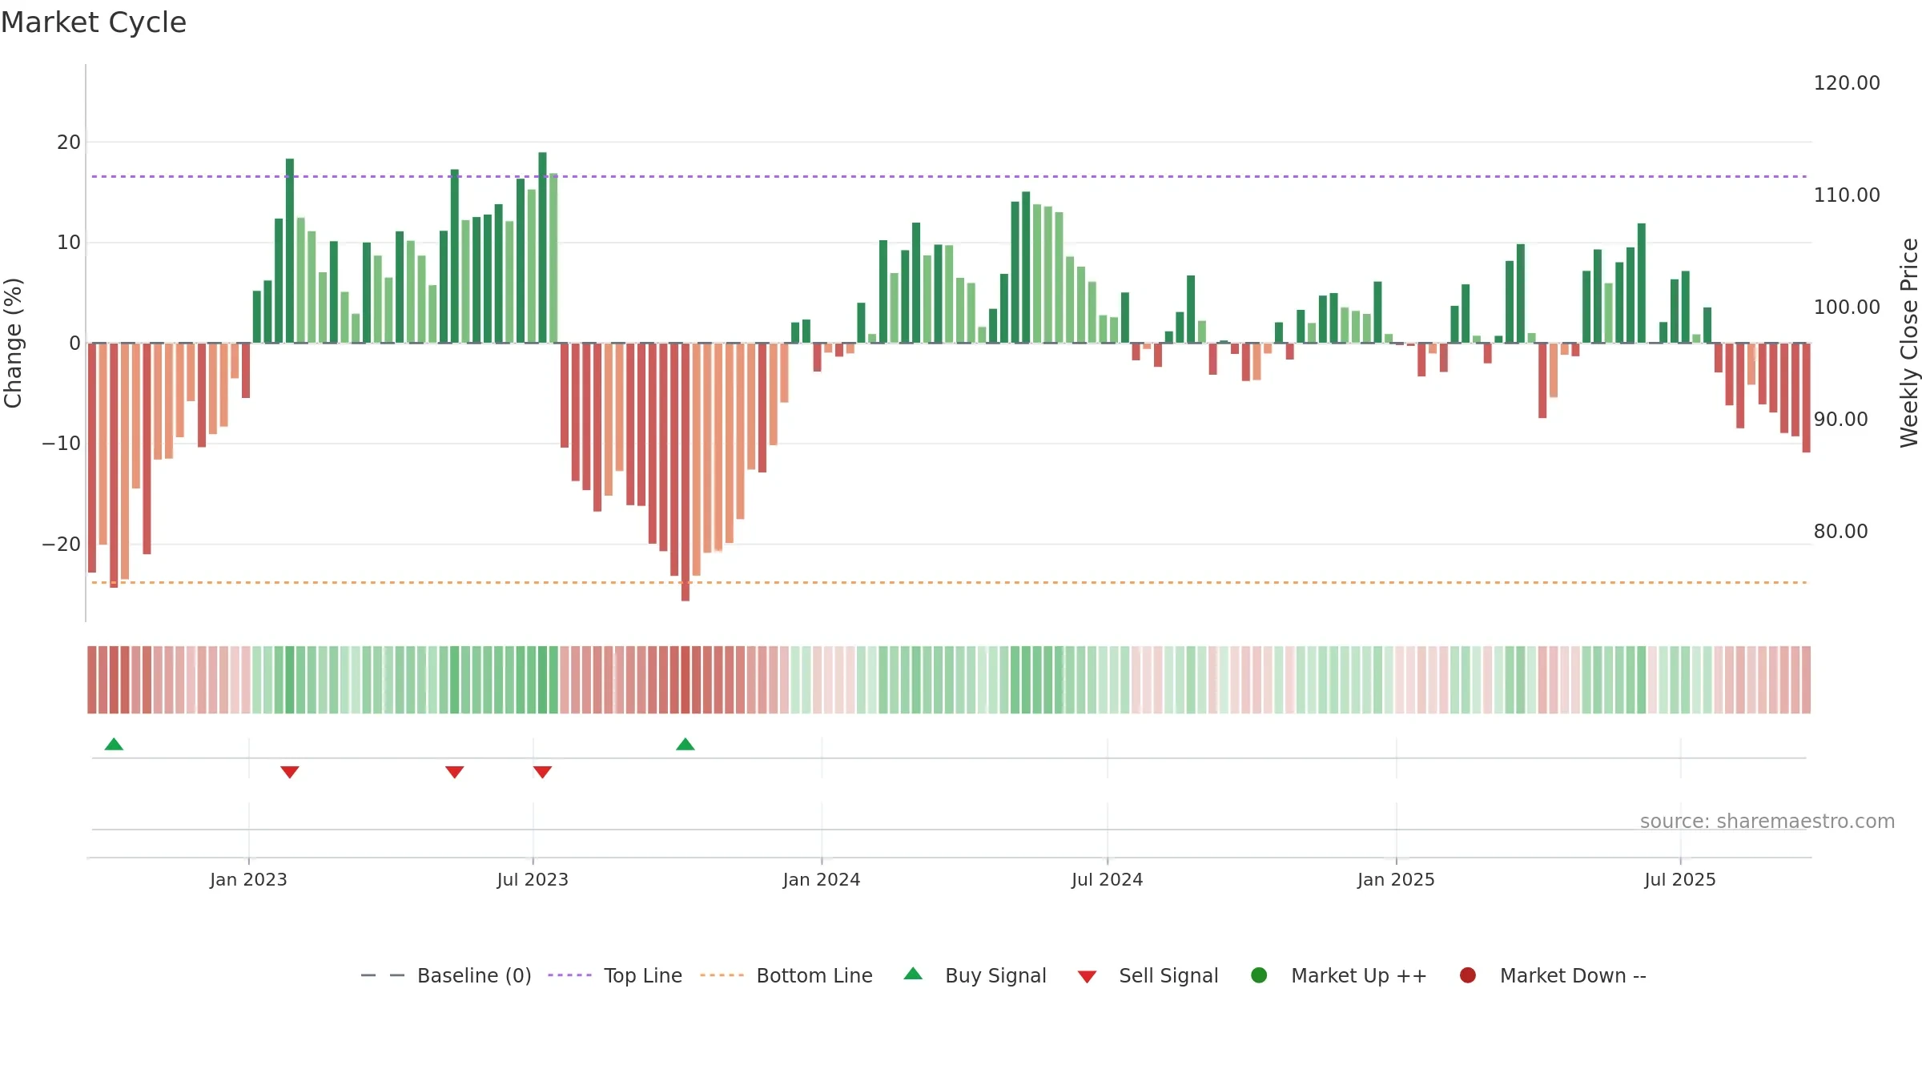This screenshot has height=1081, width=1922.
Task: Click the 80.00 price axis label
Action: pyautogui.click(x=1840, y=532)
